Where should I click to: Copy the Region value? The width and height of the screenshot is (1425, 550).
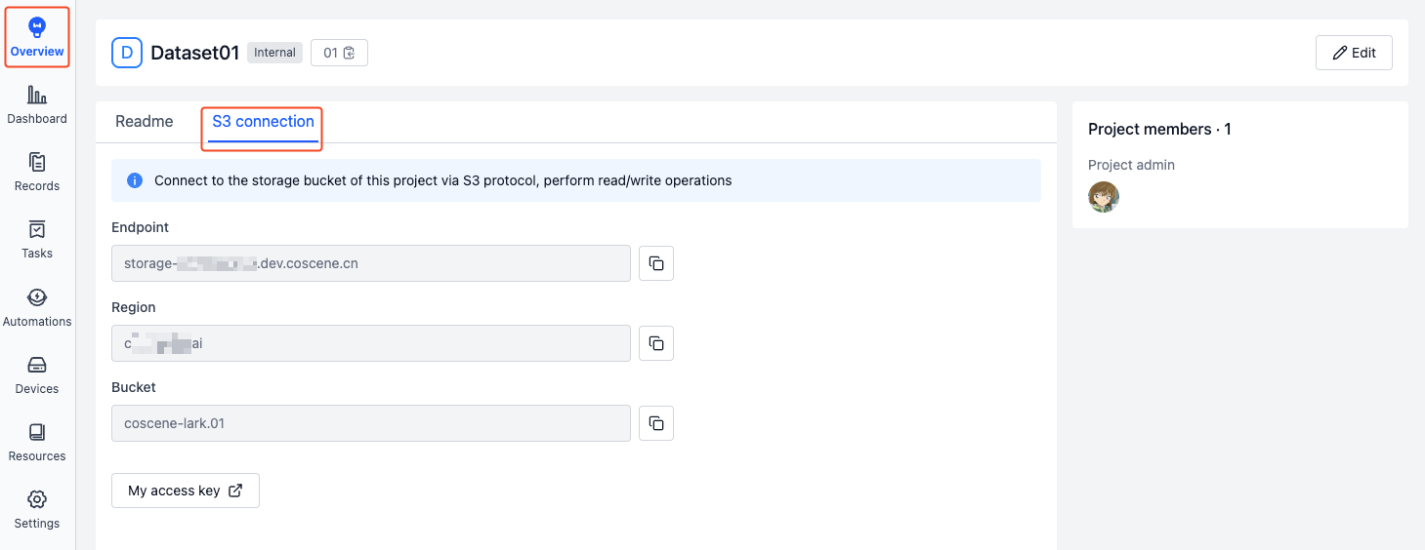656,343
